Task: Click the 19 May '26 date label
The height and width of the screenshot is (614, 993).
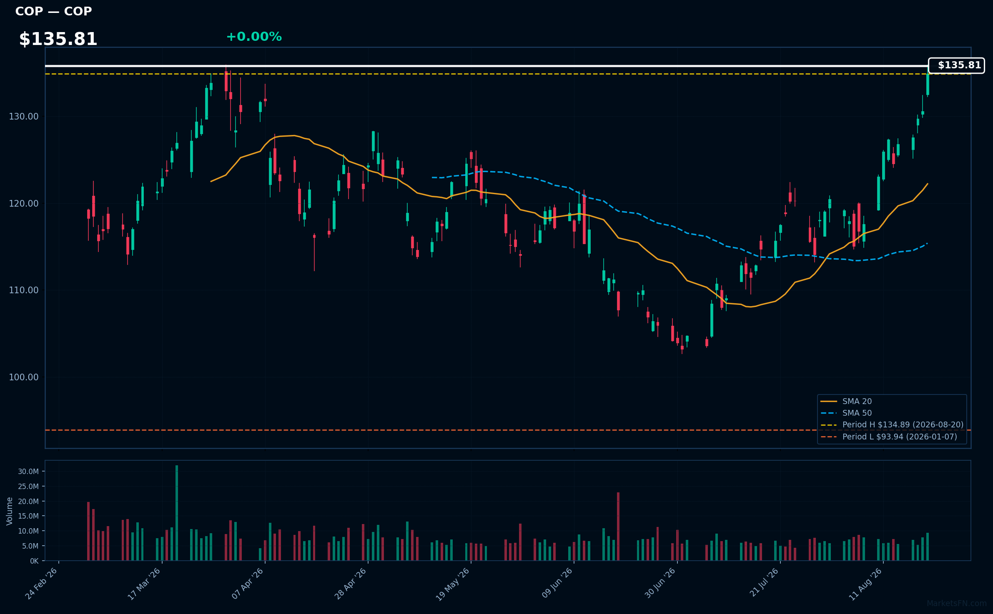Action: [453, 584]
